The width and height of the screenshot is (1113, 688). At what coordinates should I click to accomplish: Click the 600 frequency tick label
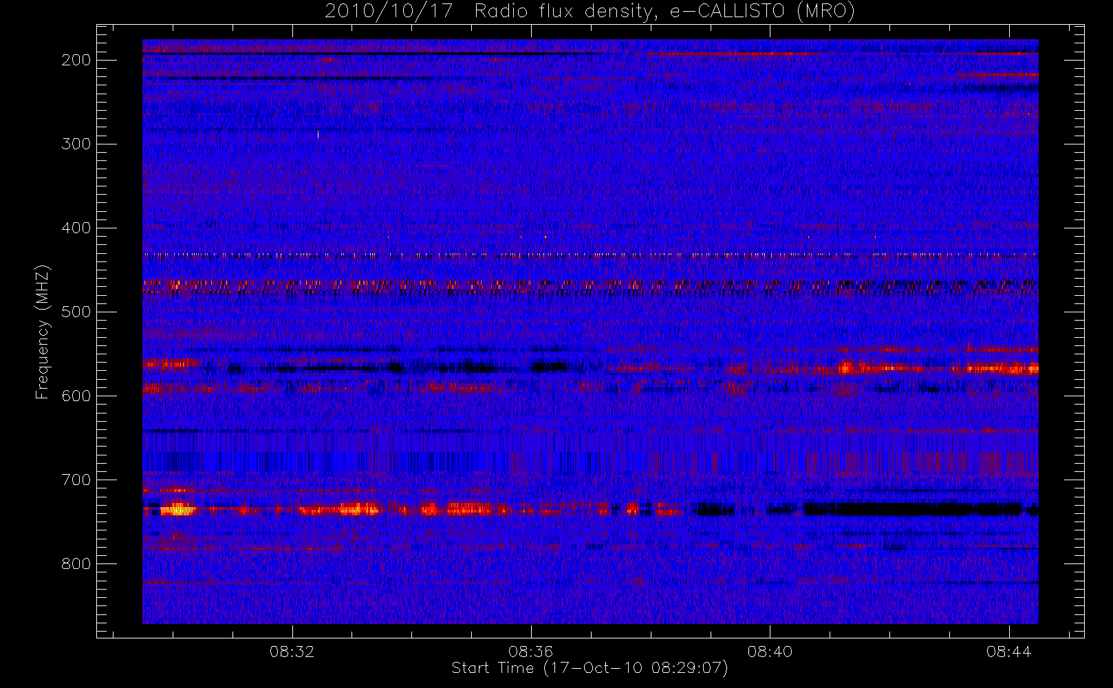point(76,396)
